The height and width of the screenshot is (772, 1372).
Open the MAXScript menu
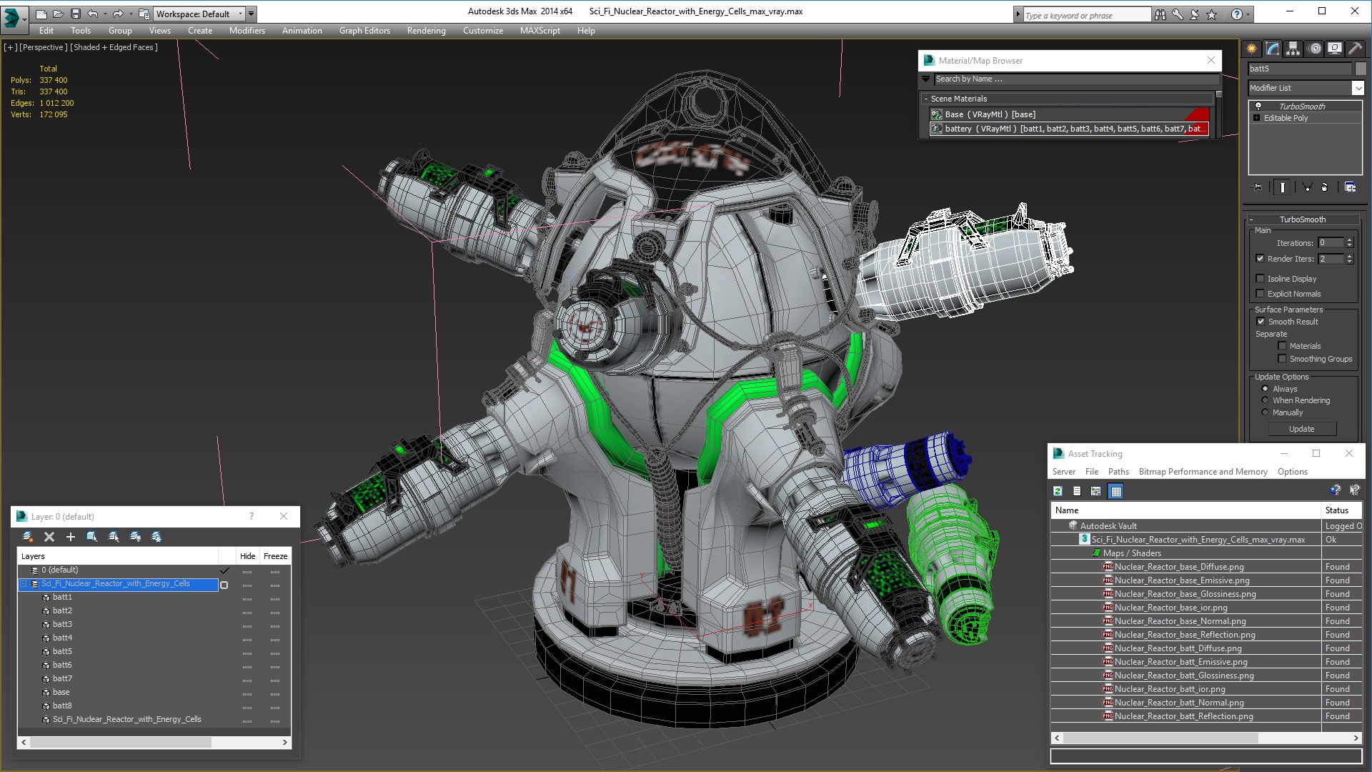click(540, 31)
